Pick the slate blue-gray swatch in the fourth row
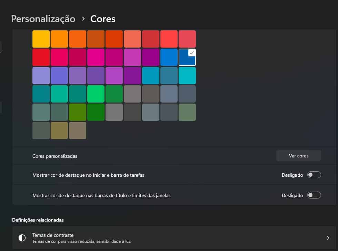The image size is (338, 251). [x=169, y=94]
